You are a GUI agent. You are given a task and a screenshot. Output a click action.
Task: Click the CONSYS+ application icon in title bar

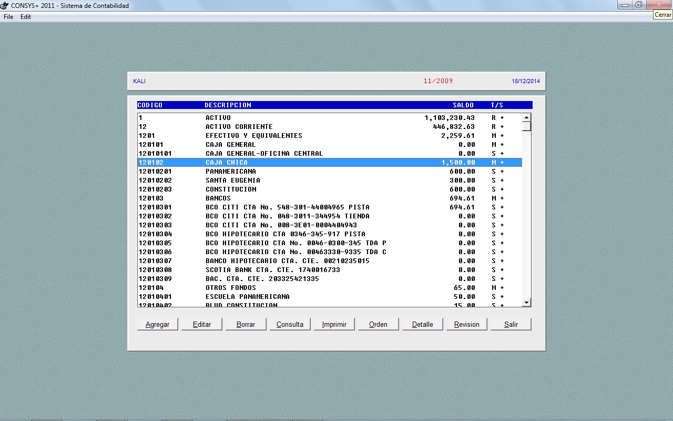pyautogui.click(x=5, y=5)
